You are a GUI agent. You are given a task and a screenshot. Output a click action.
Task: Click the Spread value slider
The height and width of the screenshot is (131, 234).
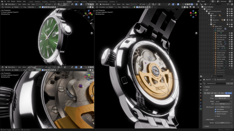pyautogui.click(x=222, y=123)
